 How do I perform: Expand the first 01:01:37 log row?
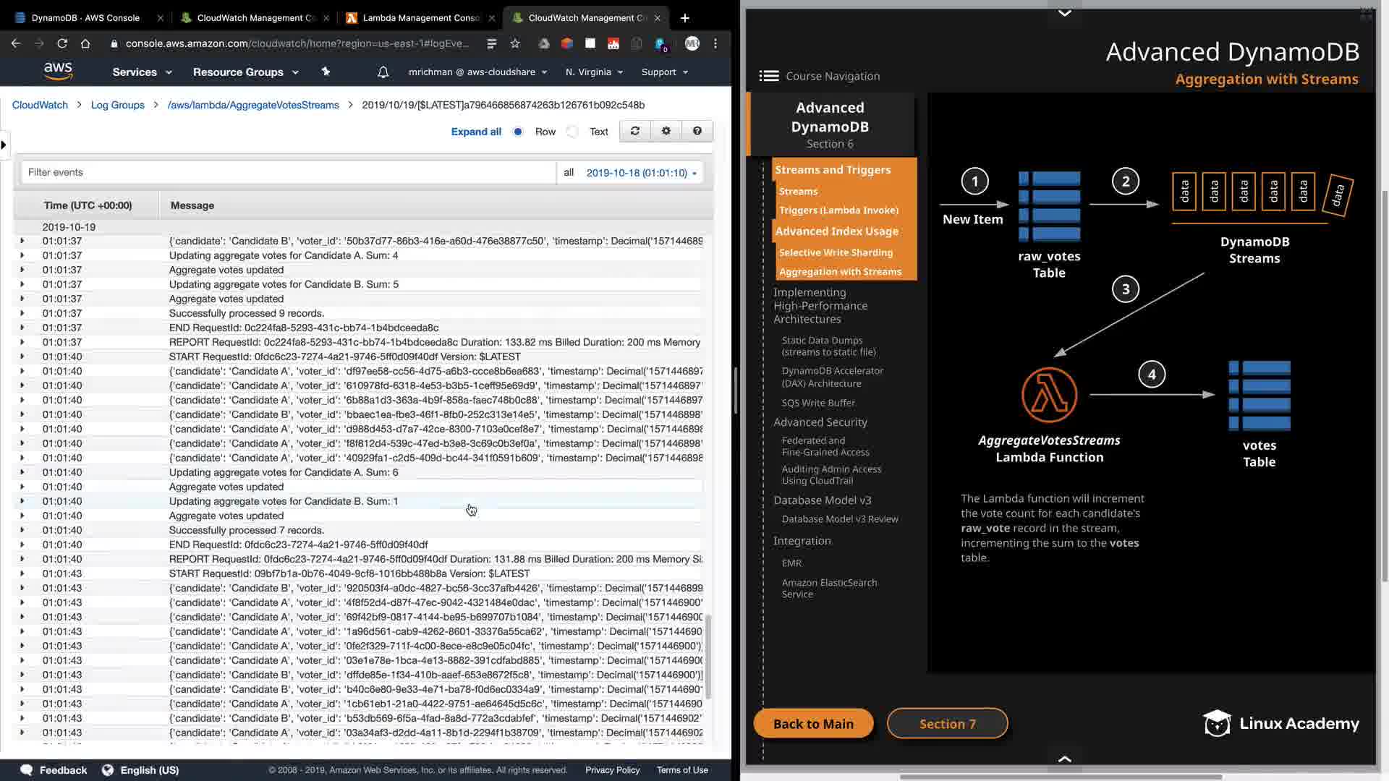[x=22, y=241]
